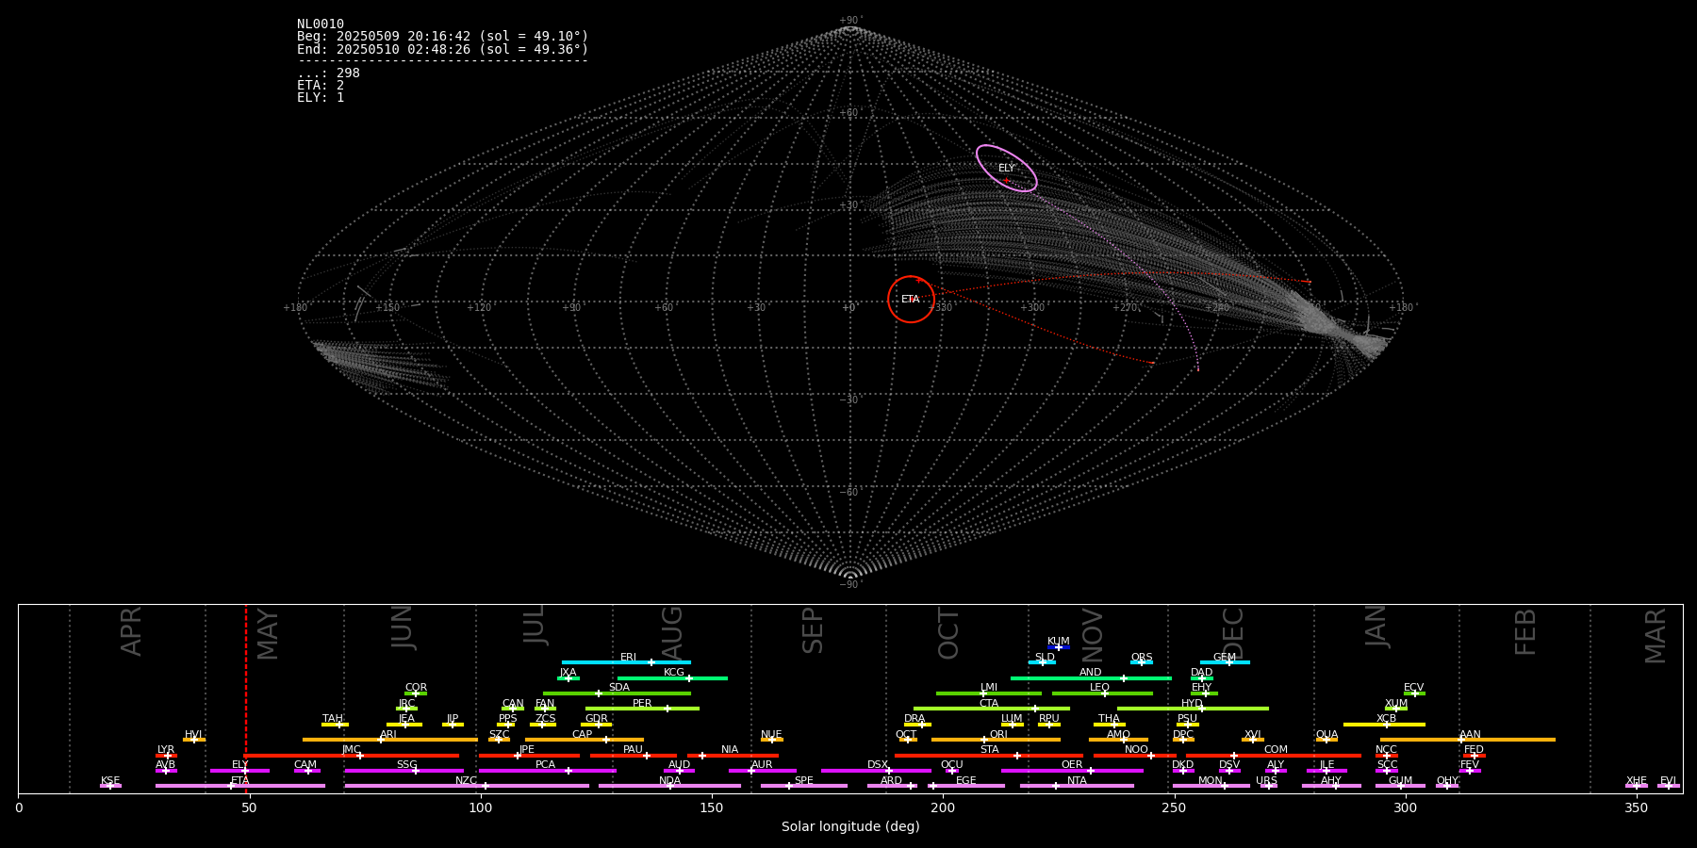The image size is (1697, 848).
Task: Click the EVI shower marker
Action: pos(1669,786)
